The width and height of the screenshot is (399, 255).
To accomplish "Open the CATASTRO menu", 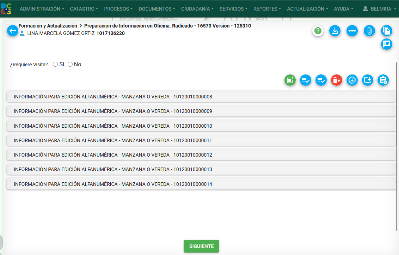I will (84, 9).
